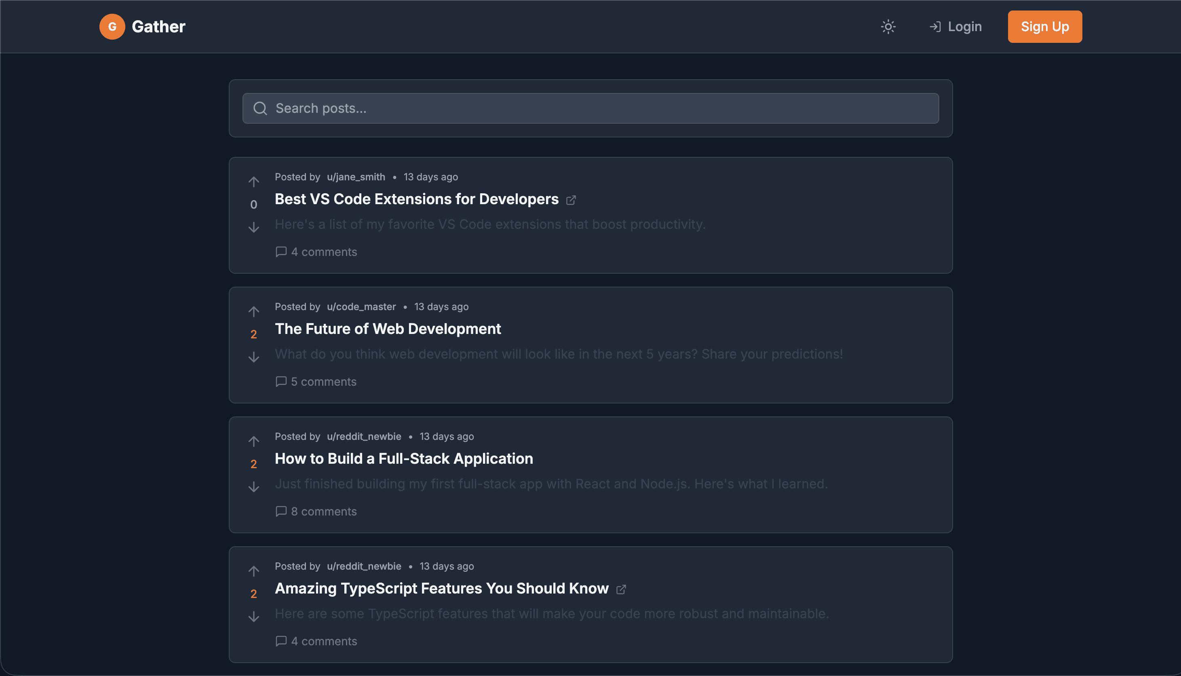The image size is (1181, 676).
Task: Open 8 comments on Full-Stack post
Action: (316, 511)
